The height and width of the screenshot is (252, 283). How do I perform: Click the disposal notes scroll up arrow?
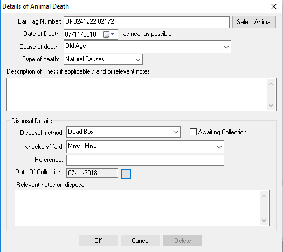point(264,196)
